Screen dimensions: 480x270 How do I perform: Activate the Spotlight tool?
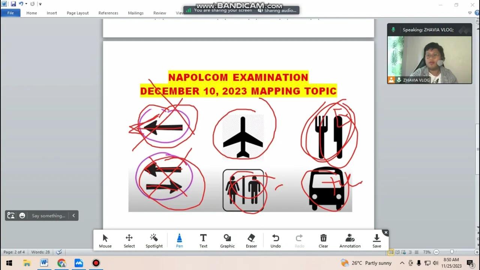point(154,240)
